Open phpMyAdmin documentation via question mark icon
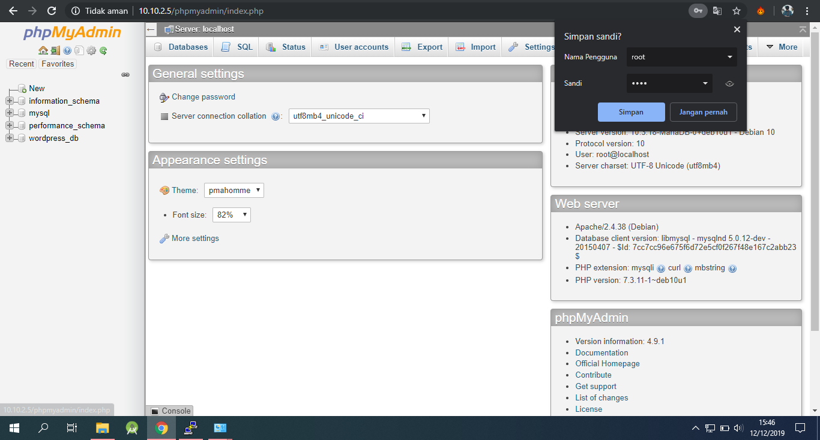This screenshot has height=440, width=820. (x=67, y=50)
